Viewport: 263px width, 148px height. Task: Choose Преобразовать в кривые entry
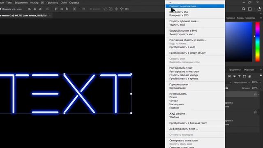(x=184, y=79)
